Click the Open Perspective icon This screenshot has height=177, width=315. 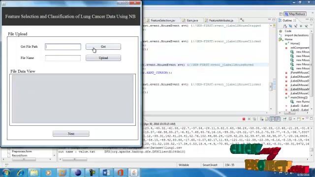coord(281,14)
